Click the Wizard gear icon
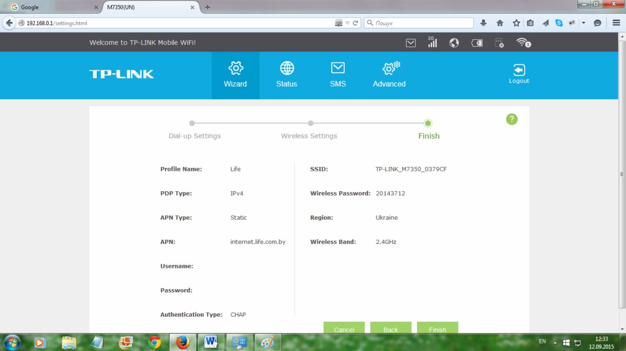The image size is (626, 351). coord(235,68)
